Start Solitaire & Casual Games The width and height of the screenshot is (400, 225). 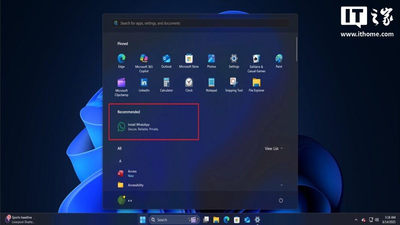click(x=257, y=63)
